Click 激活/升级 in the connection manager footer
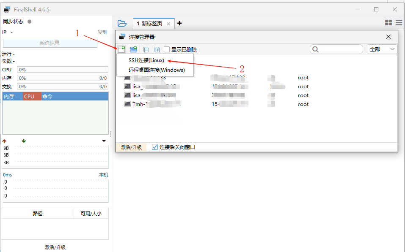 click(131, 147)
